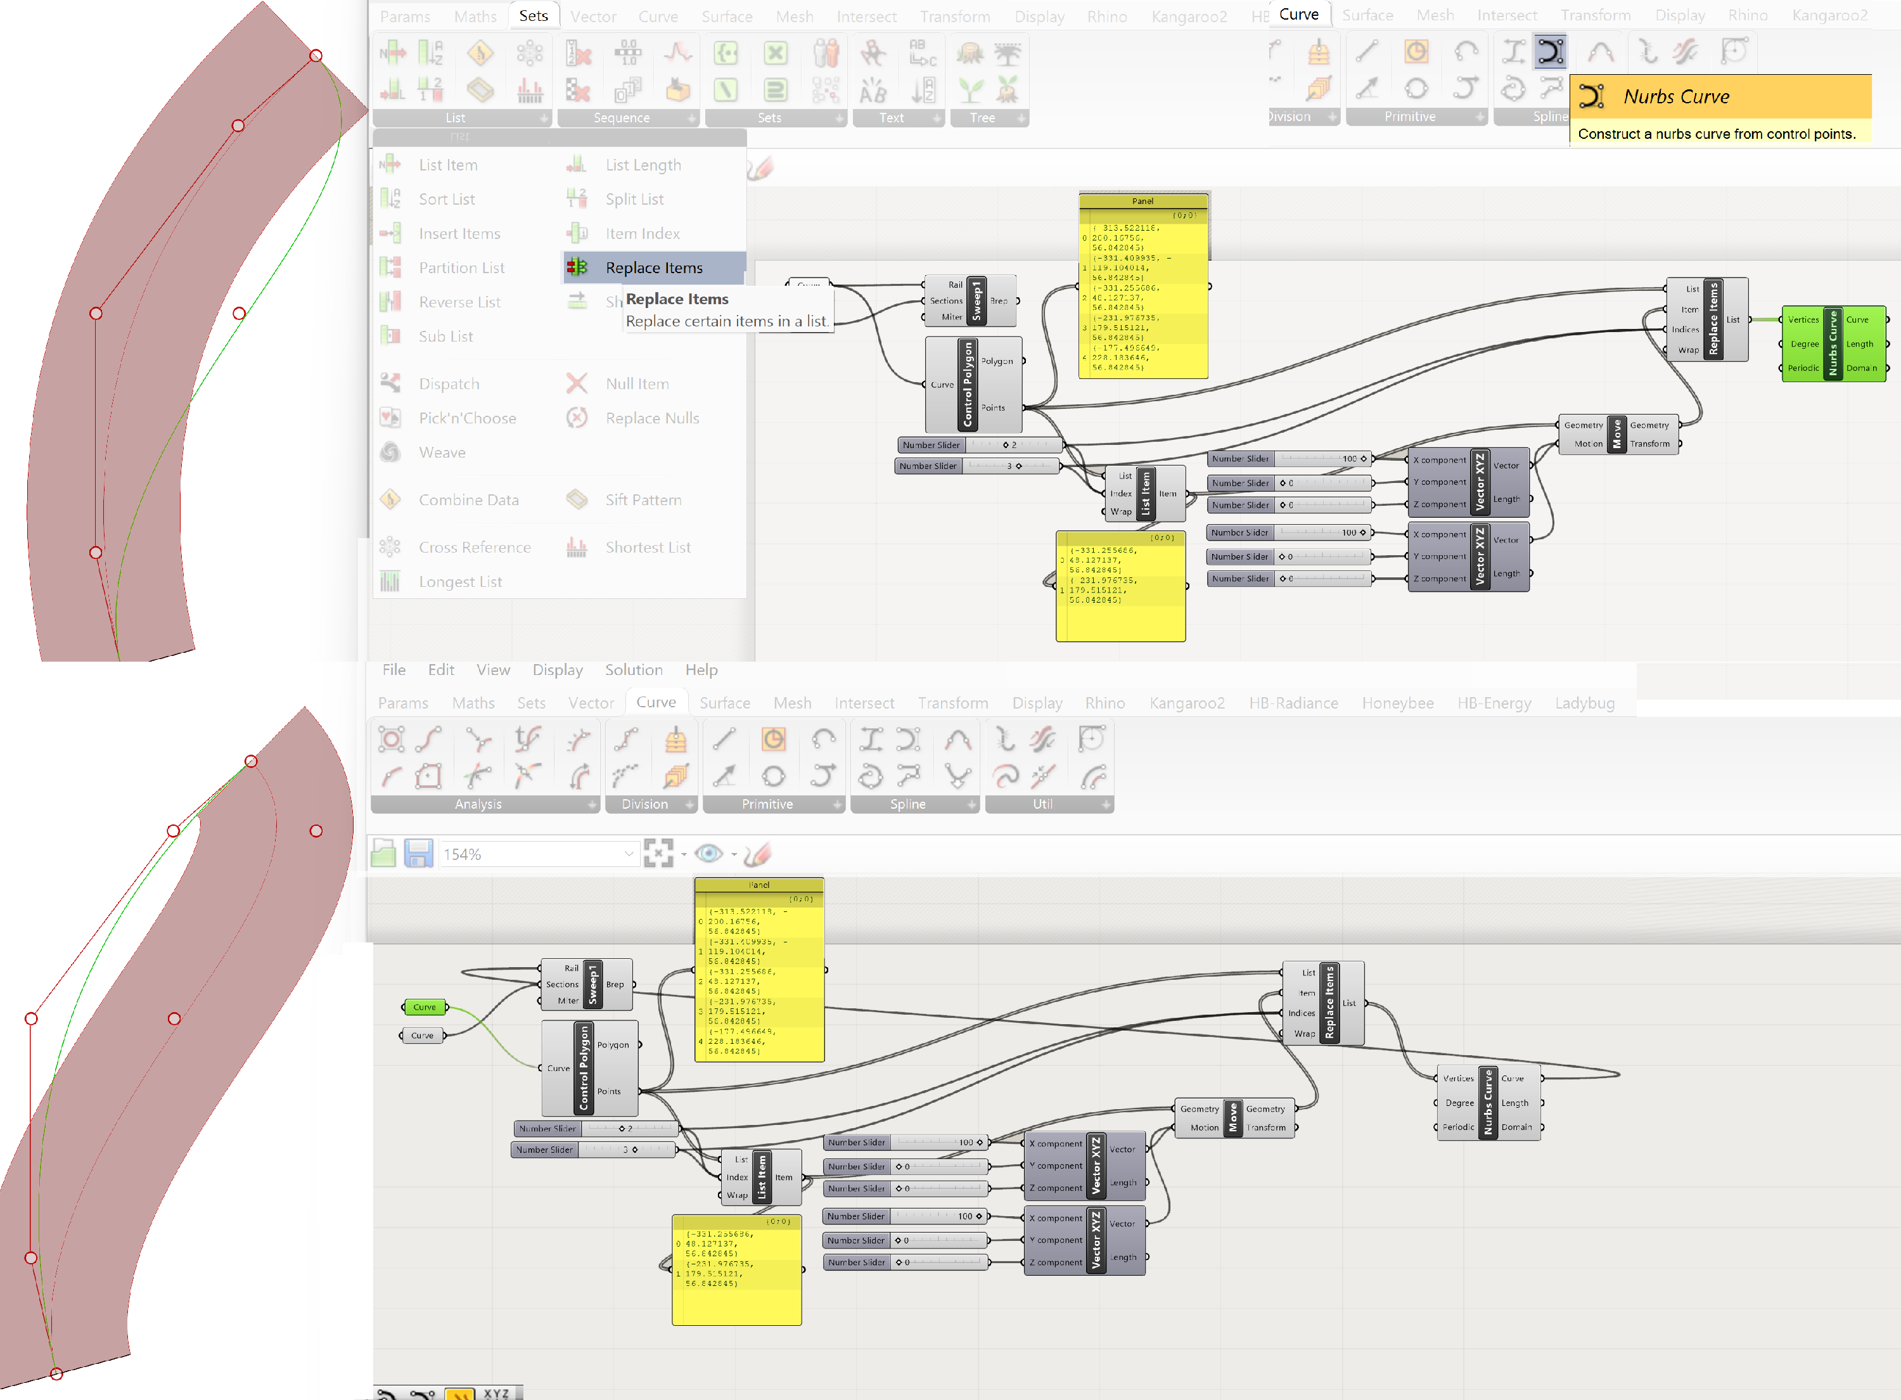Toggle the eye preview icon in canvas toolbar
Viewport: 1901px width, 1400px height.
tap(708, 854)
